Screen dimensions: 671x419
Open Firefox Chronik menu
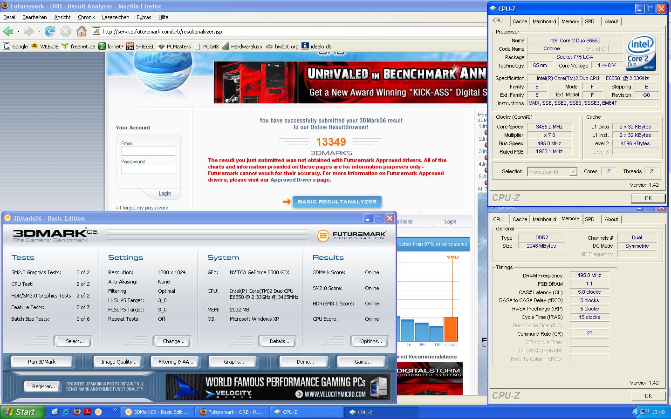(86, 17)
